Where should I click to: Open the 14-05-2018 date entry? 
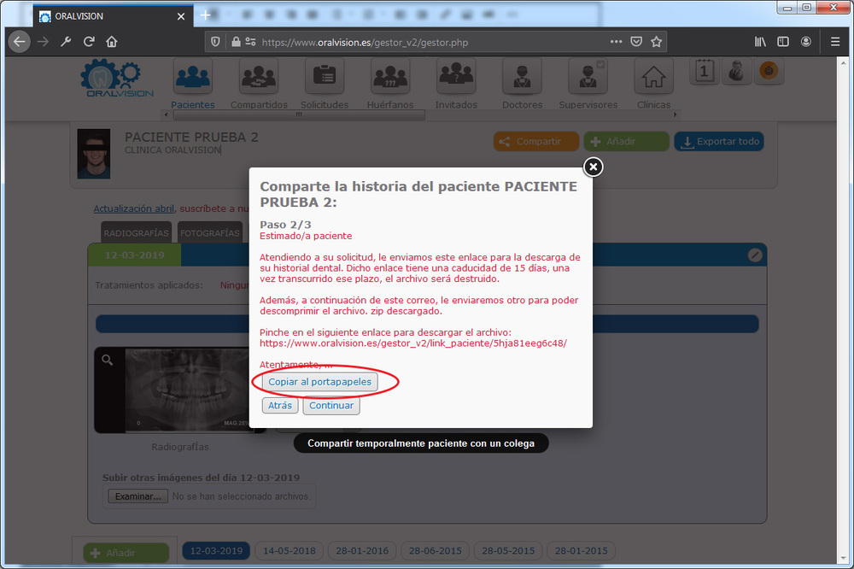(x=288, y=551)
